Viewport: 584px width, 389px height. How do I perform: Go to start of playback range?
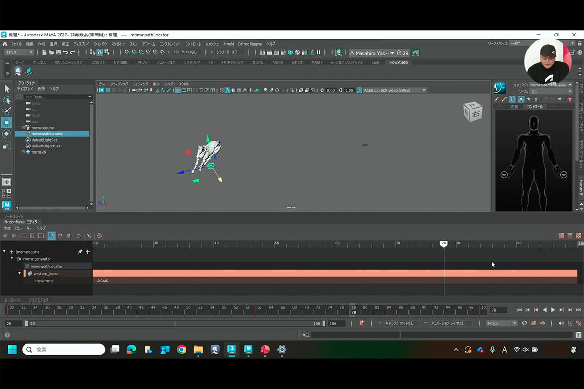(x=519, y=310)
